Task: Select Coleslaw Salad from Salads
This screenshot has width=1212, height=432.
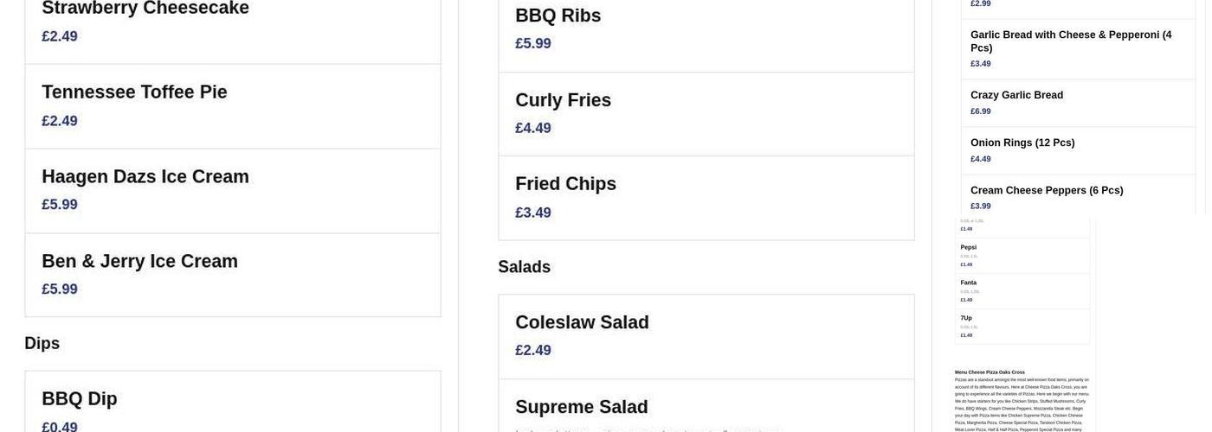Action: [582, 322]
